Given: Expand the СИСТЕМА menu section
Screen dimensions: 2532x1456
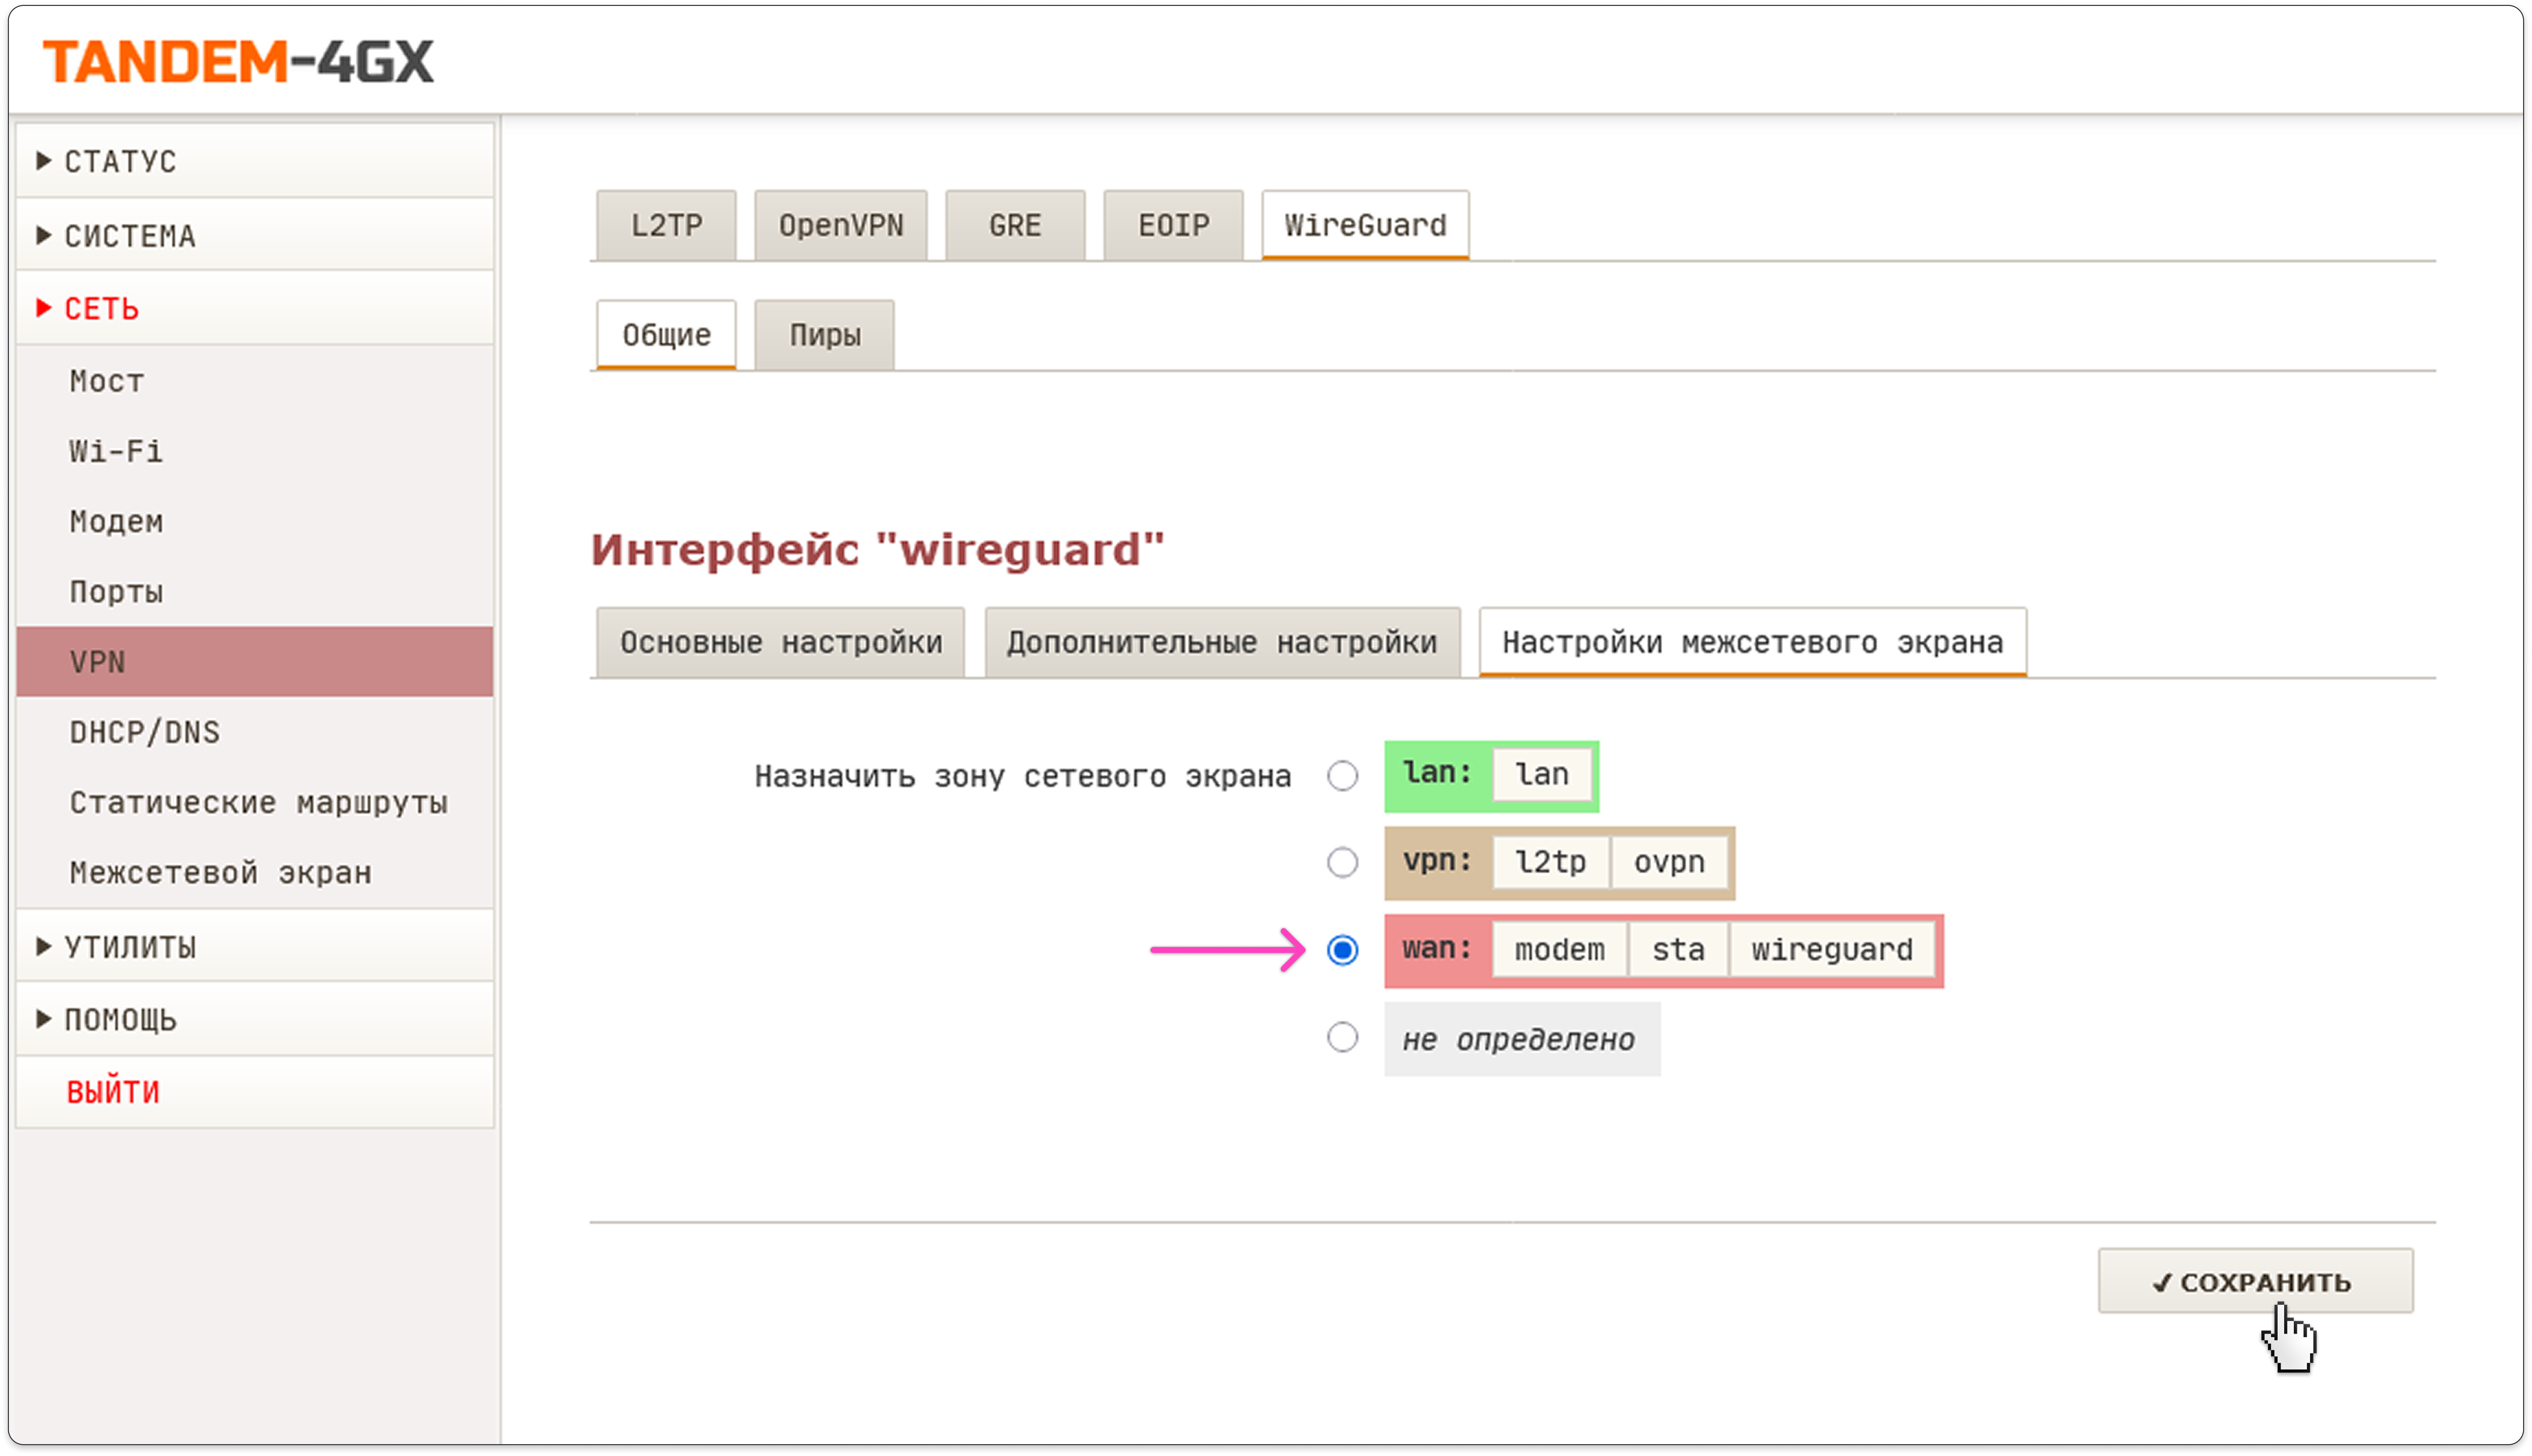Looking at the screenshot, I should click(x=129, y=236).
